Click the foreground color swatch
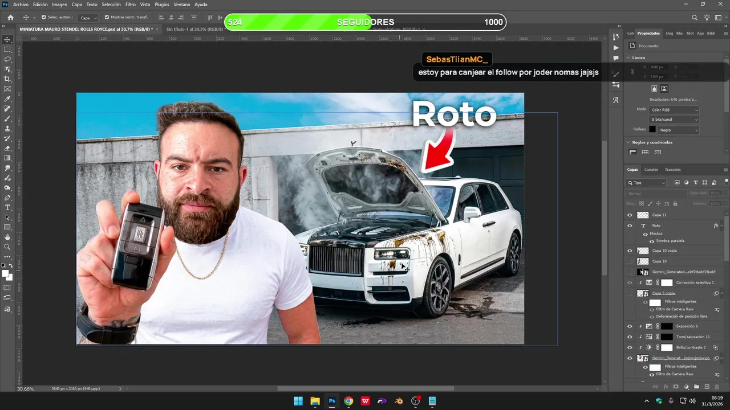 [5, 274]
